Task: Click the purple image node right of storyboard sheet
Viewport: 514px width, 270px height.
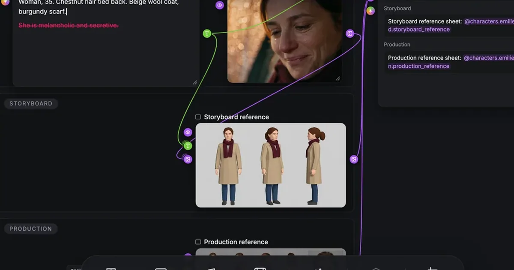Action: click(x=354, y=159)
